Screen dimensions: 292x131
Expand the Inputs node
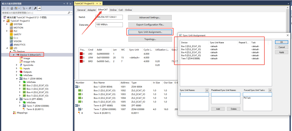tap(17, 68)
